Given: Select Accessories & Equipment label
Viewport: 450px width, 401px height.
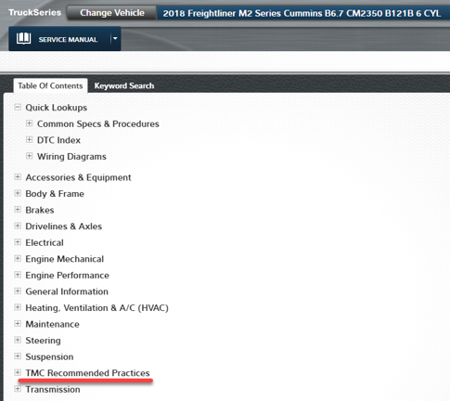Looking at the screenshot, I should [x=78, y=177].
